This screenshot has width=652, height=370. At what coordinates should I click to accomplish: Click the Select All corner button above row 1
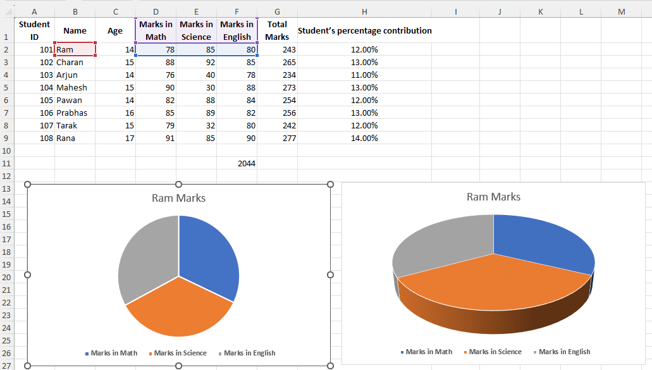(x=9, y=11)
